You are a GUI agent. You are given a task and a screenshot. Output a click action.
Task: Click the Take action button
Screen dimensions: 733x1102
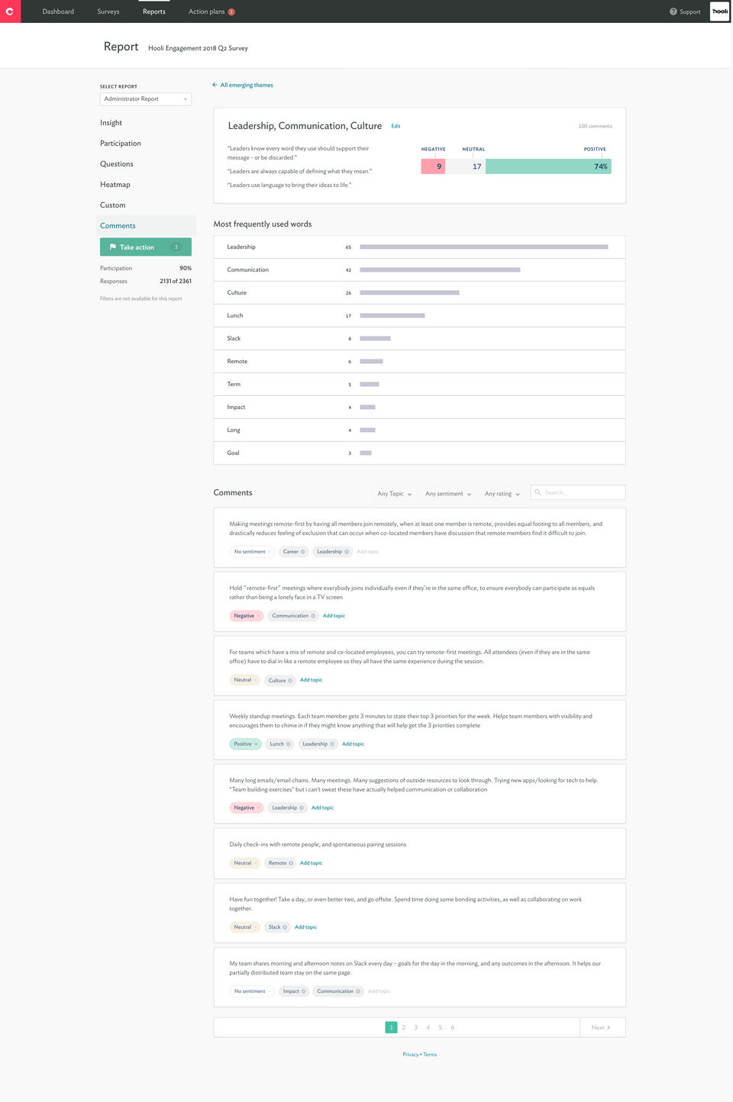pyautogui.click(x=146, y=246)
